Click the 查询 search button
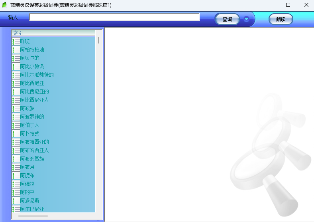The image size is (314, 222). (x=227, y=19)
